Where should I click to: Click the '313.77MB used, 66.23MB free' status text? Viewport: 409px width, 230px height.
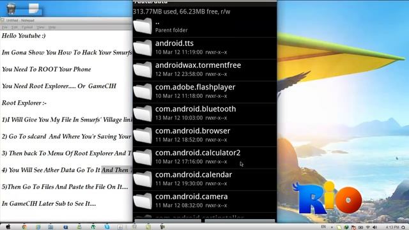pos(181,11)
